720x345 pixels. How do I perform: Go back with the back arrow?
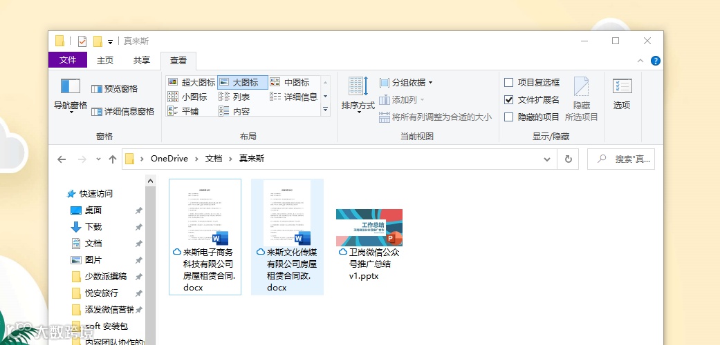(62, 159)
